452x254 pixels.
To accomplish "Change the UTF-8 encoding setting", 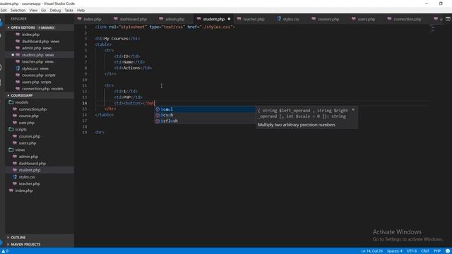I will (x=411, y=251).
